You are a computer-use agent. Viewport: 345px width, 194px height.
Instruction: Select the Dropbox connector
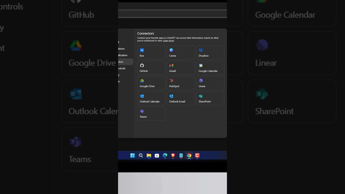tap(210, 53)
